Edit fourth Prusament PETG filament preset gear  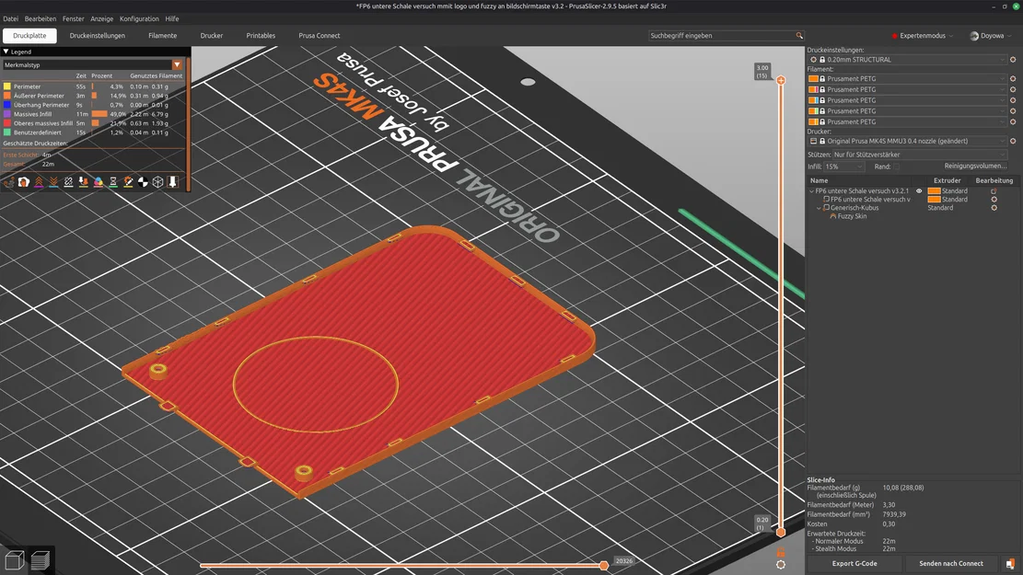pos(1013,110)
